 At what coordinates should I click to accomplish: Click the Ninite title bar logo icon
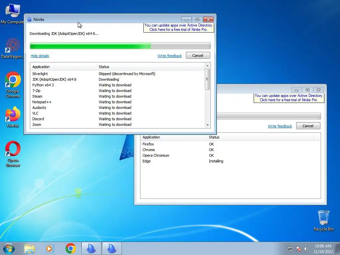(30, 20)
